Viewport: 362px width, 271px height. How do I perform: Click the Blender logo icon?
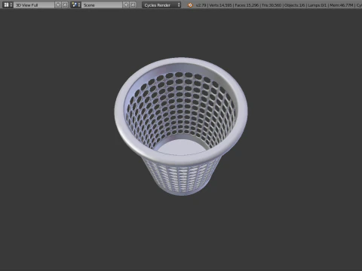[x=190, y=5]
